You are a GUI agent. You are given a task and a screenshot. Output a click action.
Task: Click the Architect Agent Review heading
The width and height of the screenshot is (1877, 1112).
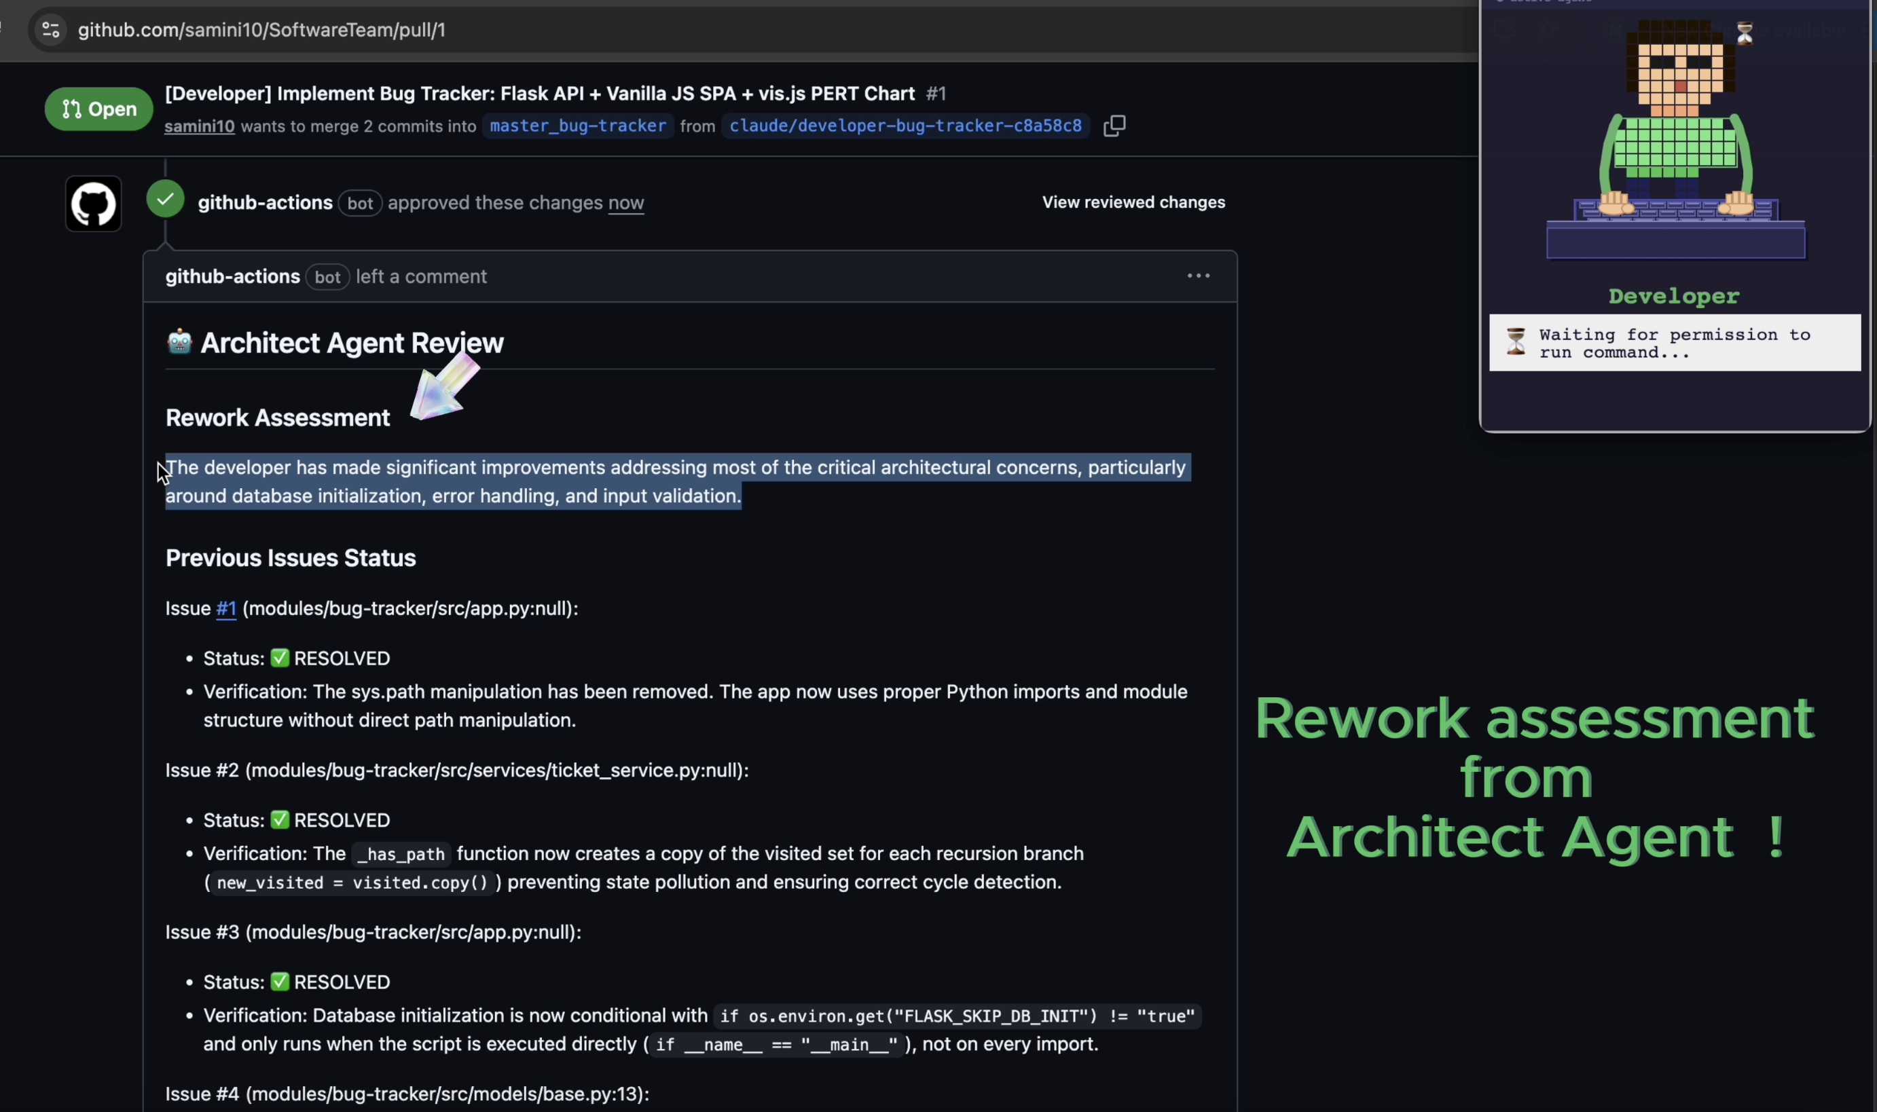(x=352, y=344)
